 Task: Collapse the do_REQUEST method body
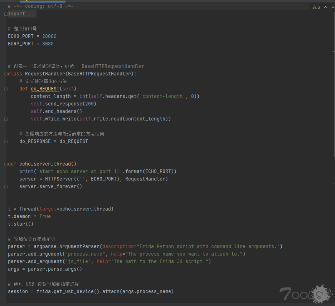pyautogui.click(x=6, y=89)
